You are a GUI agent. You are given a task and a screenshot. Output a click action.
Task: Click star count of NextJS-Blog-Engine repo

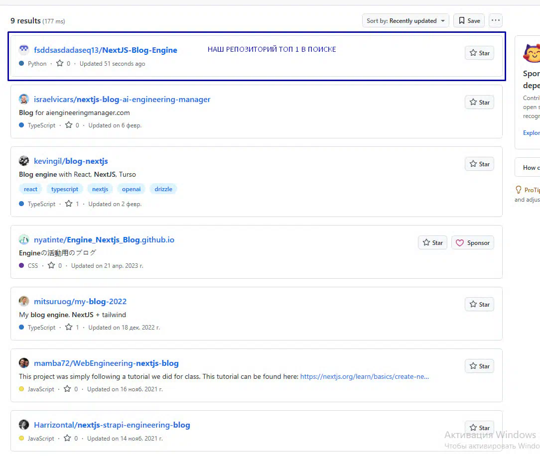point(63,64)
